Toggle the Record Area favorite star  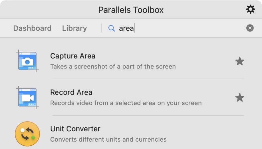(x=239, y=98)
